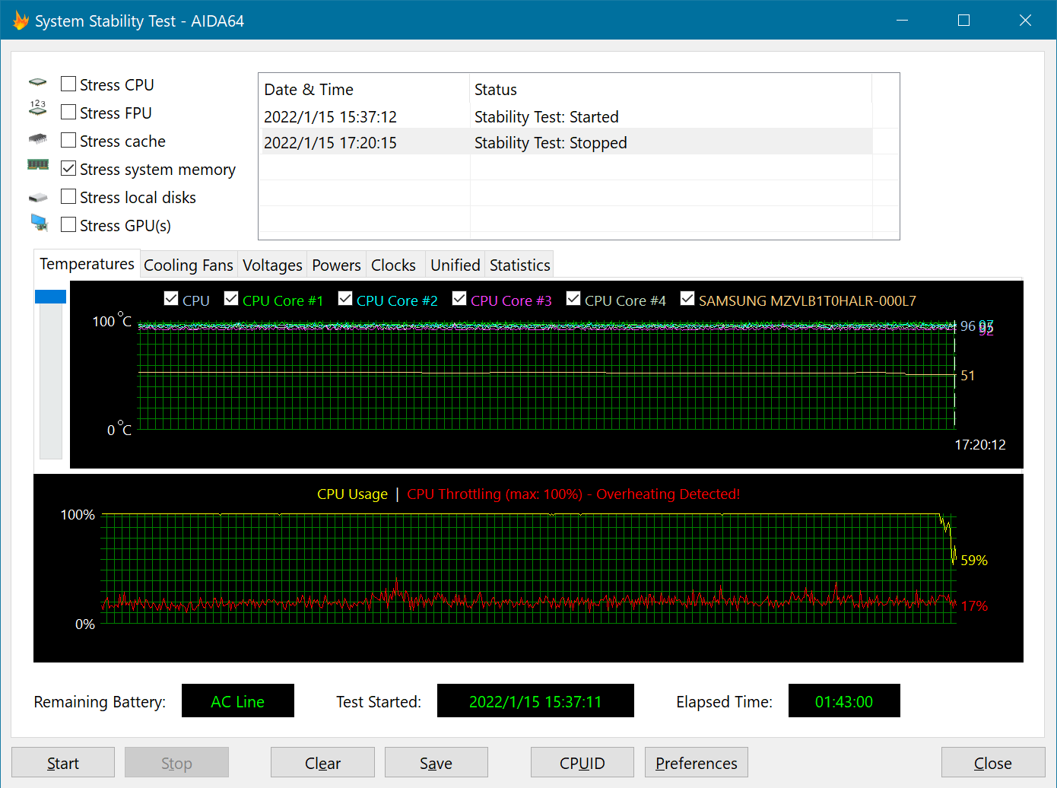The width and height of the screenshot is (1057, 788).
Task: Click the GPU monitor icon beside Stress GPU(s)
Action: tap(39, 222)
